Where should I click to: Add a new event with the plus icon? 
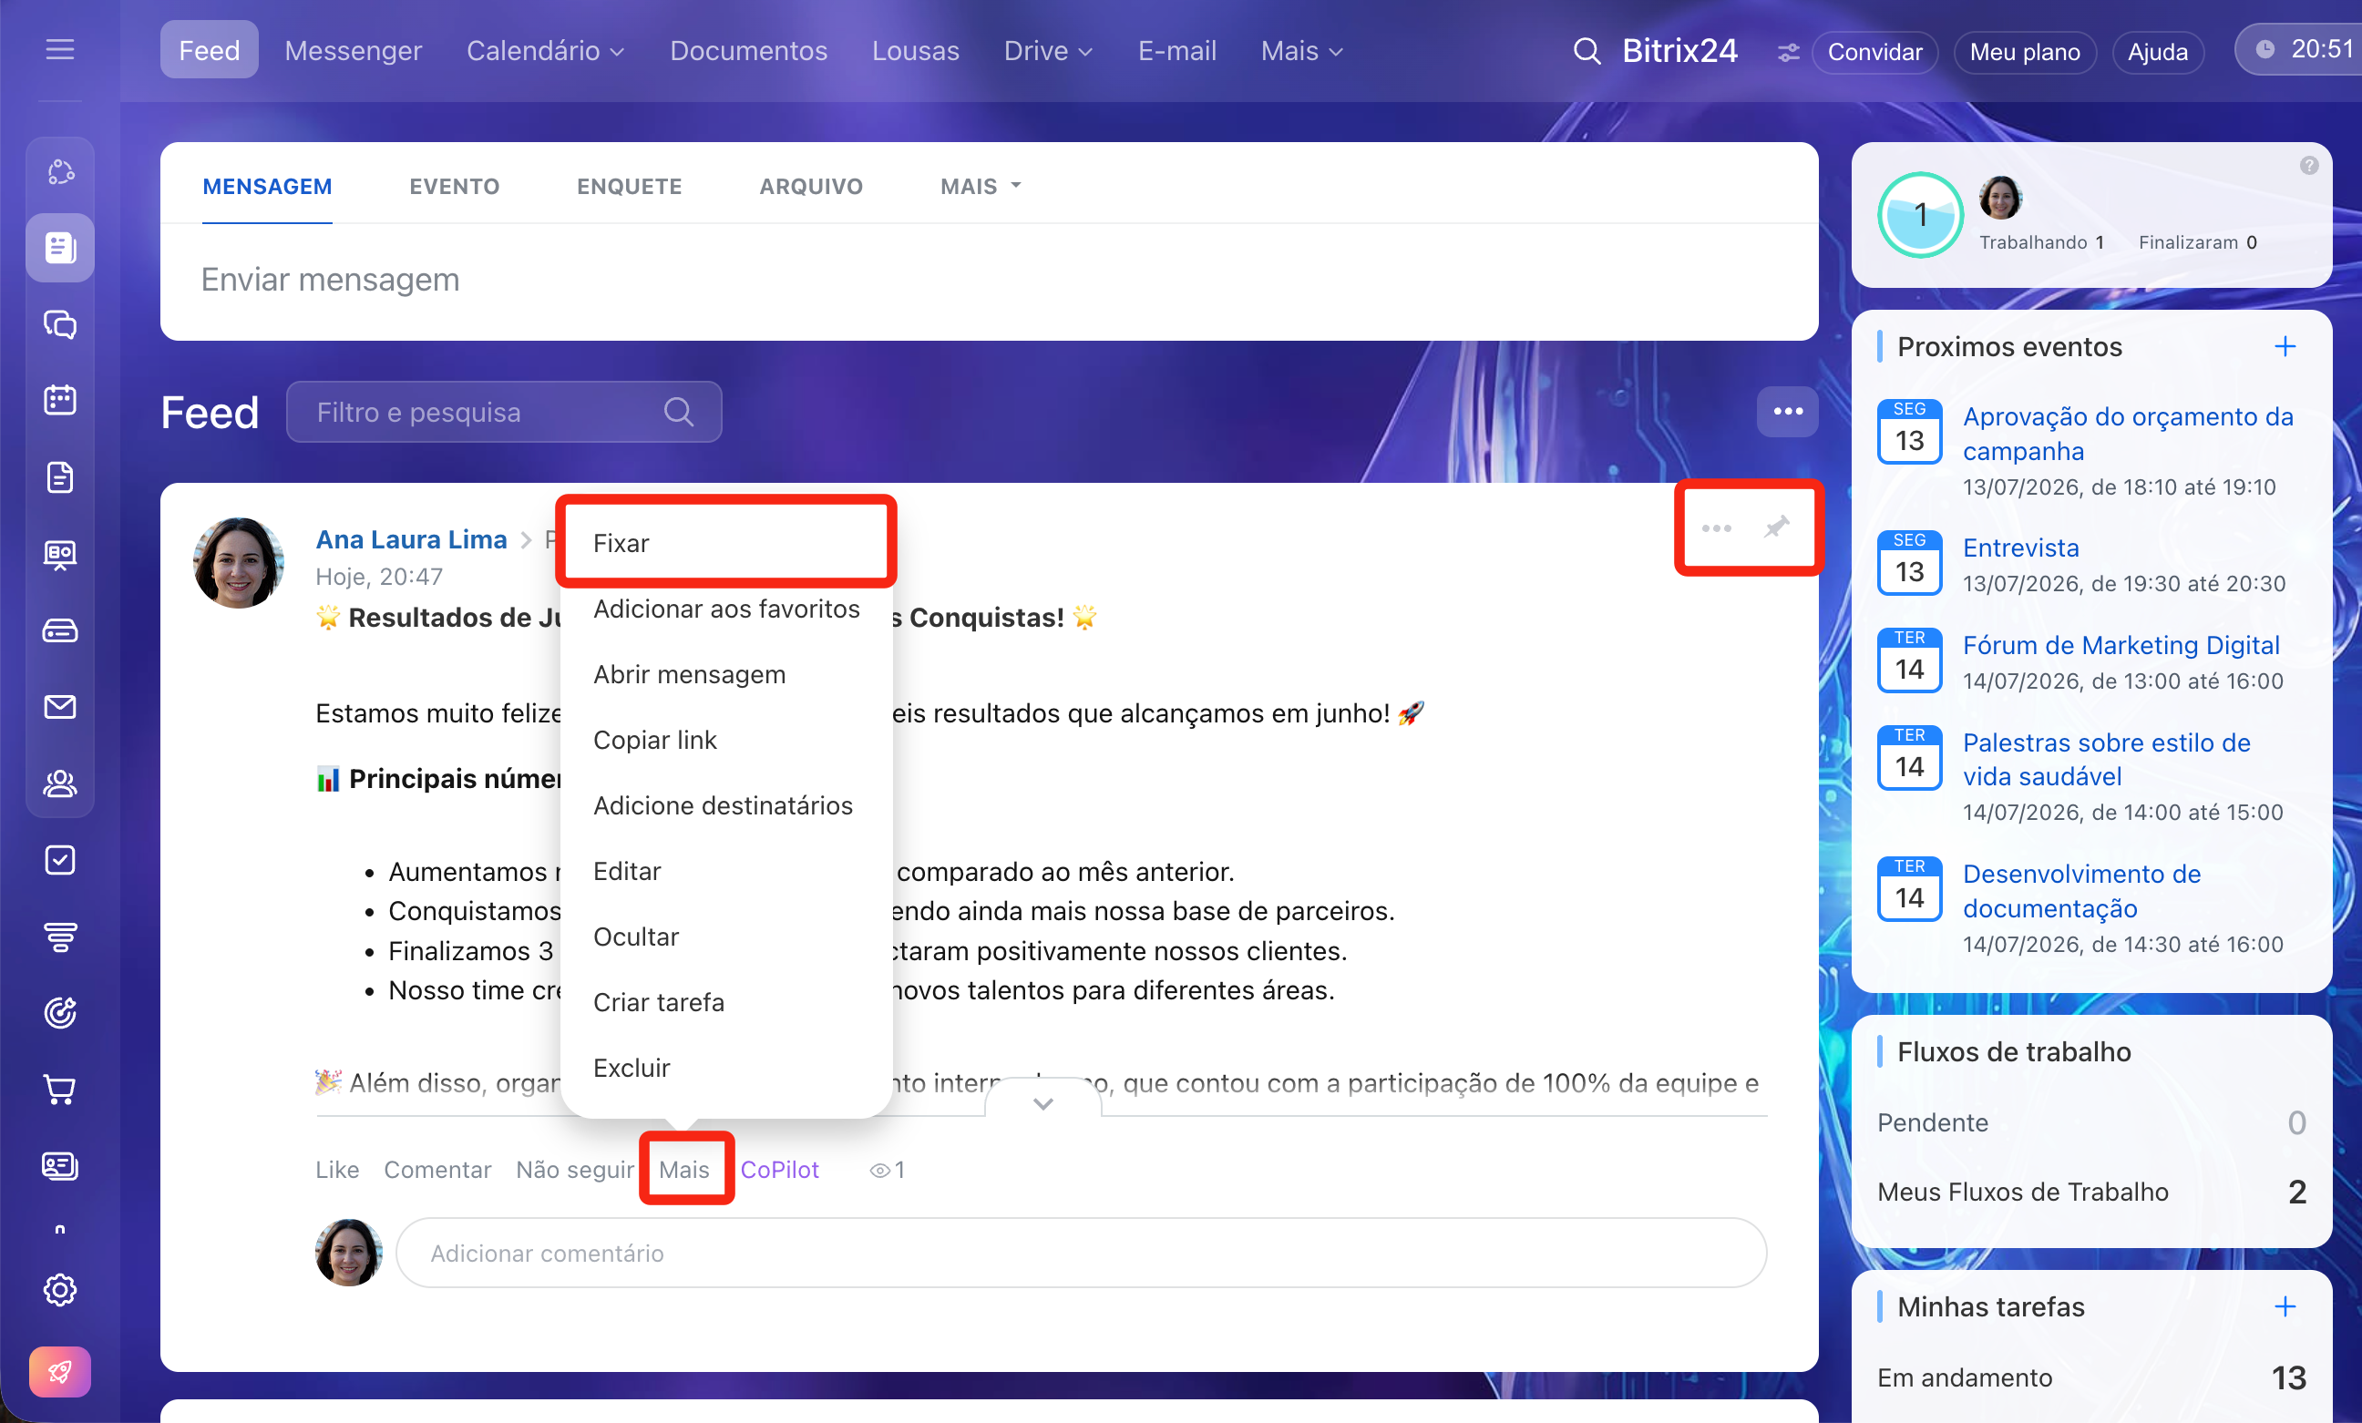[x=2285, y=347]
